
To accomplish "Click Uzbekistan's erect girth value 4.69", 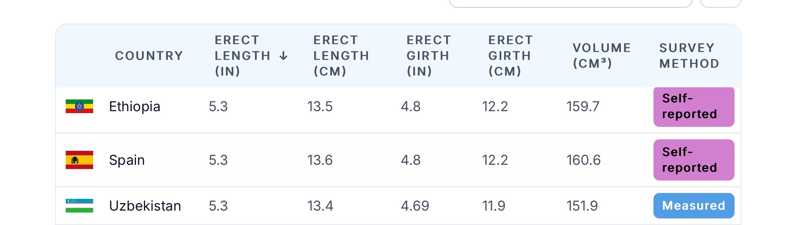I will [x=415, y=206].
